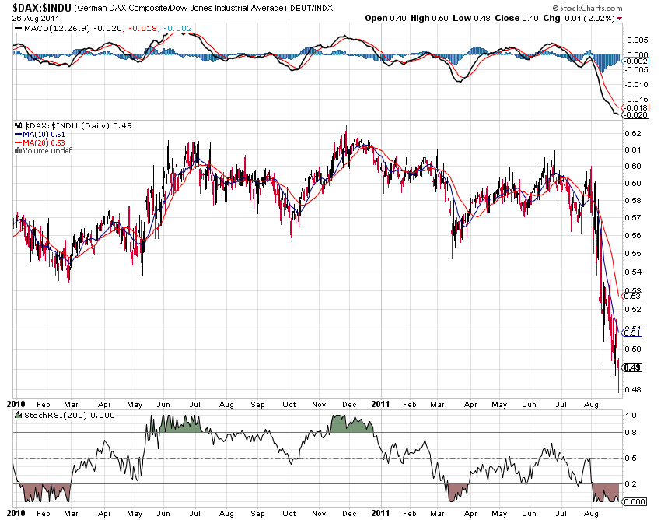Click the boxed -0.020 MACD value tag

635,114
